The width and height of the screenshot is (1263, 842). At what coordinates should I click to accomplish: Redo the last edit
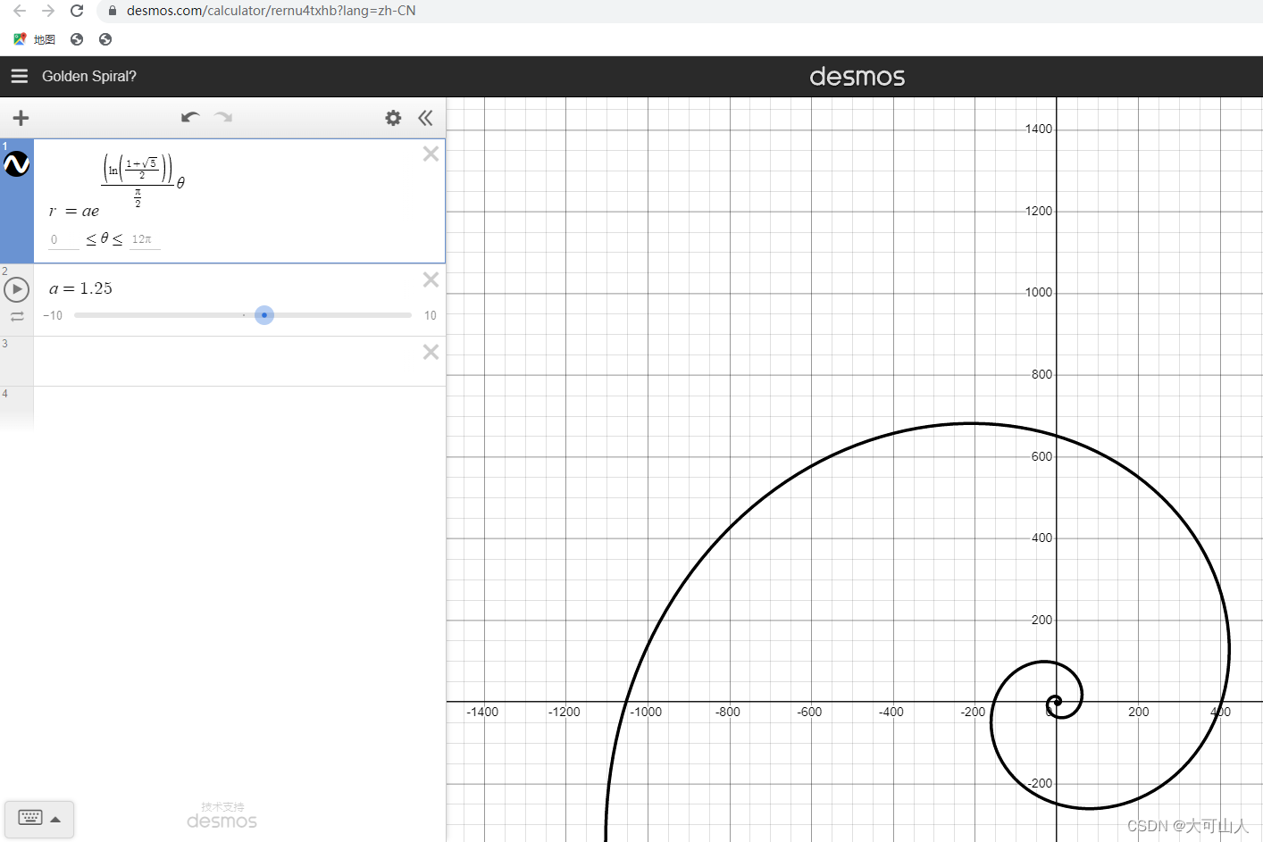[x=223, y=117]
